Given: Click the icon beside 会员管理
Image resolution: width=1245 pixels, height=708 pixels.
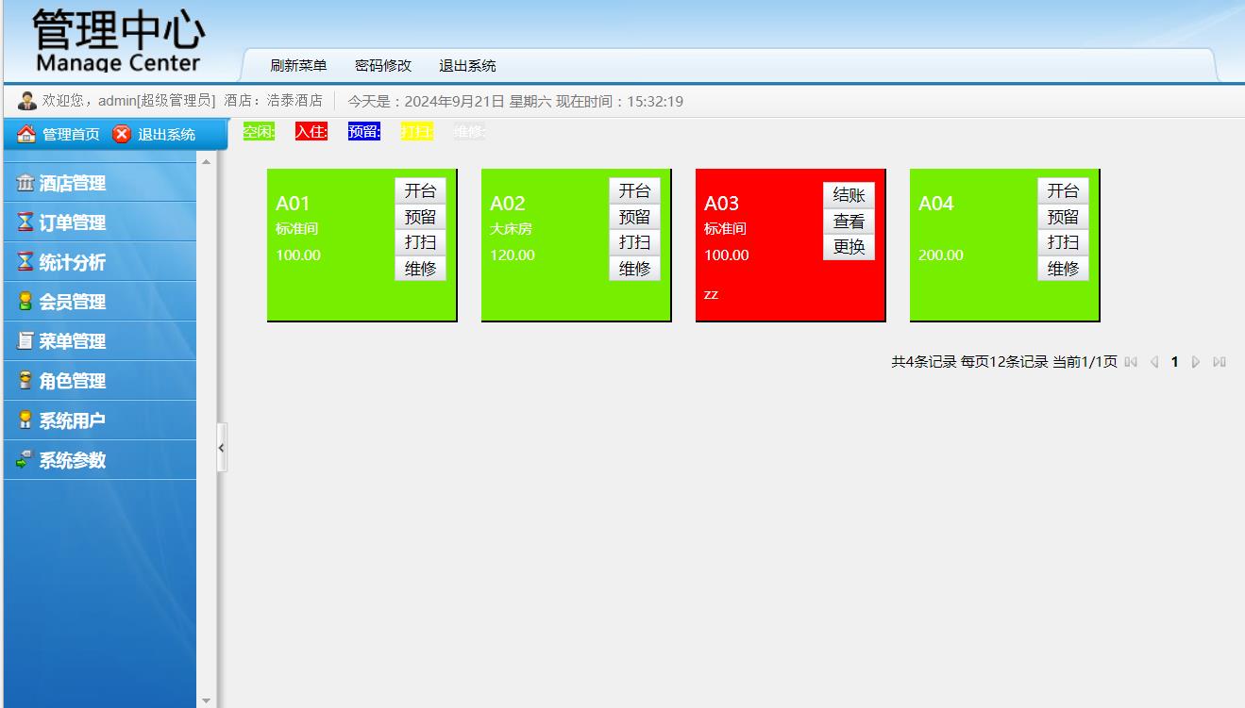Looking at the screenshot, I should point(25,302).
